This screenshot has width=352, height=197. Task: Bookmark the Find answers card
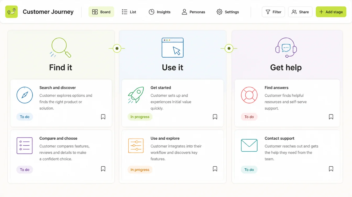click(x=331, y=117)
